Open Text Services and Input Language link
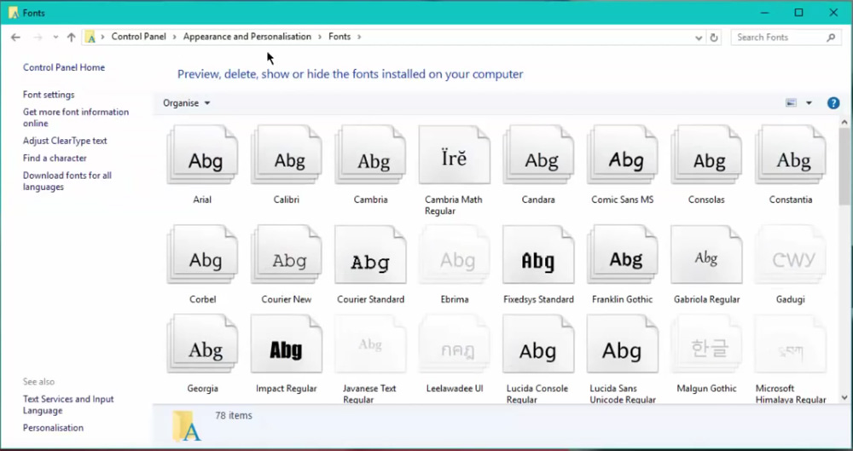Screen dimensions: 853x451 (x=68, y=405)
